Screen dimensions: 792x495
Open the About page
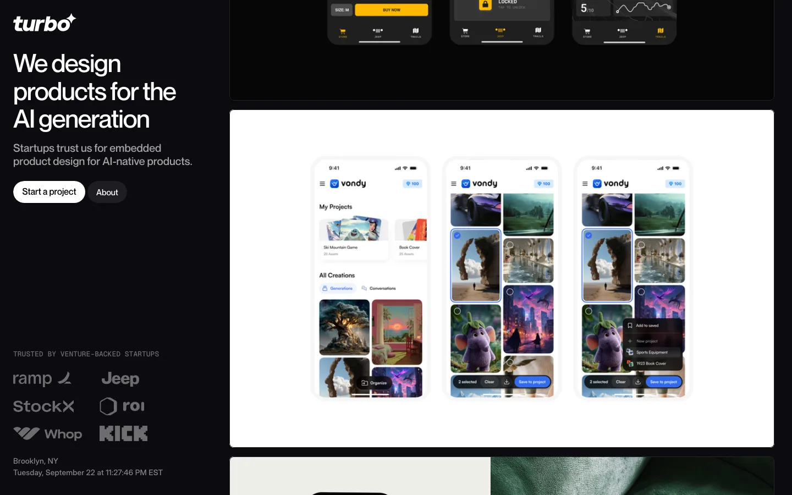(x=107, y=192)
